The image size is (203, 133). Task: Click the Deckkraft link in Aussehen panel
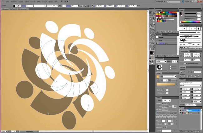[x=162, y=43]
